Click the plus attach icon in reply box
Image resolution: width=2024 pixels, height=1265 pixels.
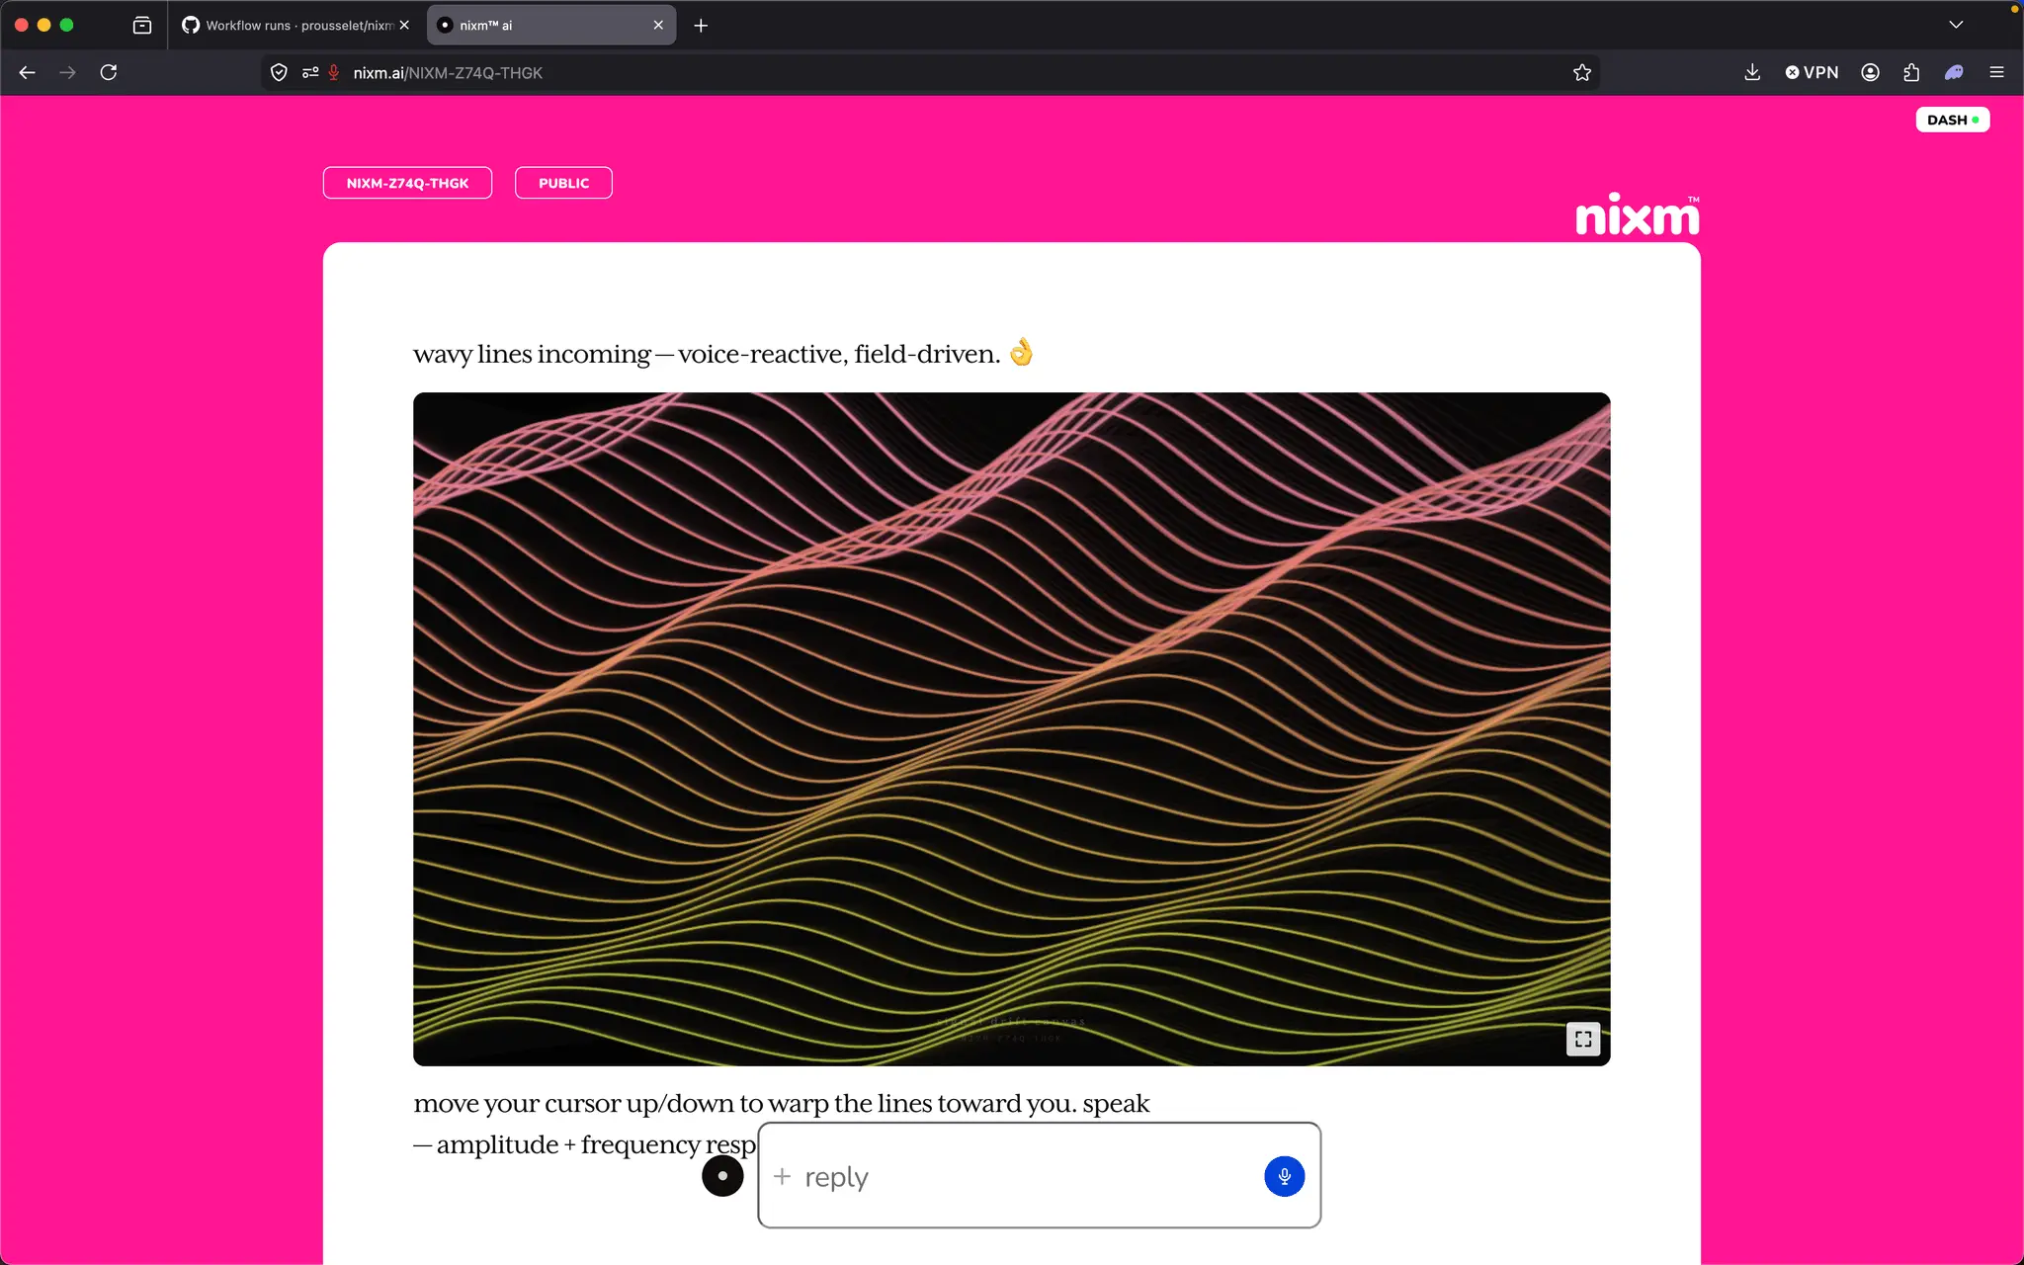click(782, 1176)
